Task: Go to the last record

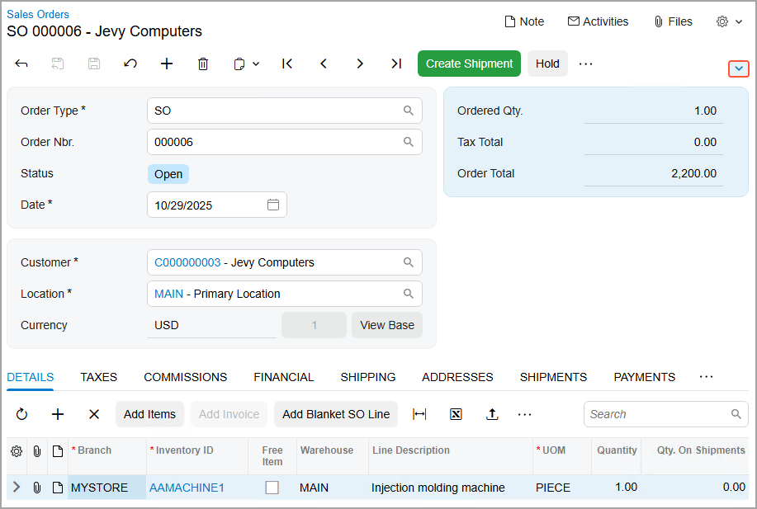Action: pos(396,64)
